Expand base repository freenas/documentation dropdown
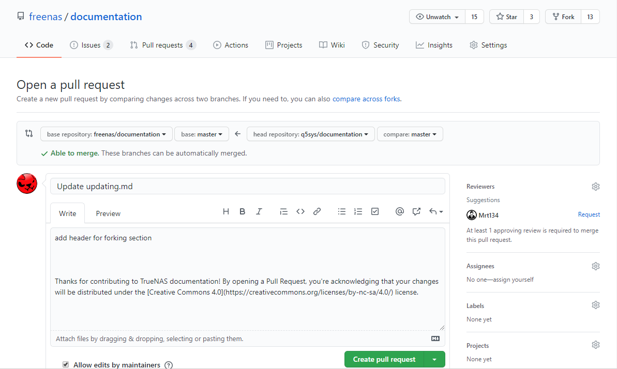 click(x=106, y=134)
